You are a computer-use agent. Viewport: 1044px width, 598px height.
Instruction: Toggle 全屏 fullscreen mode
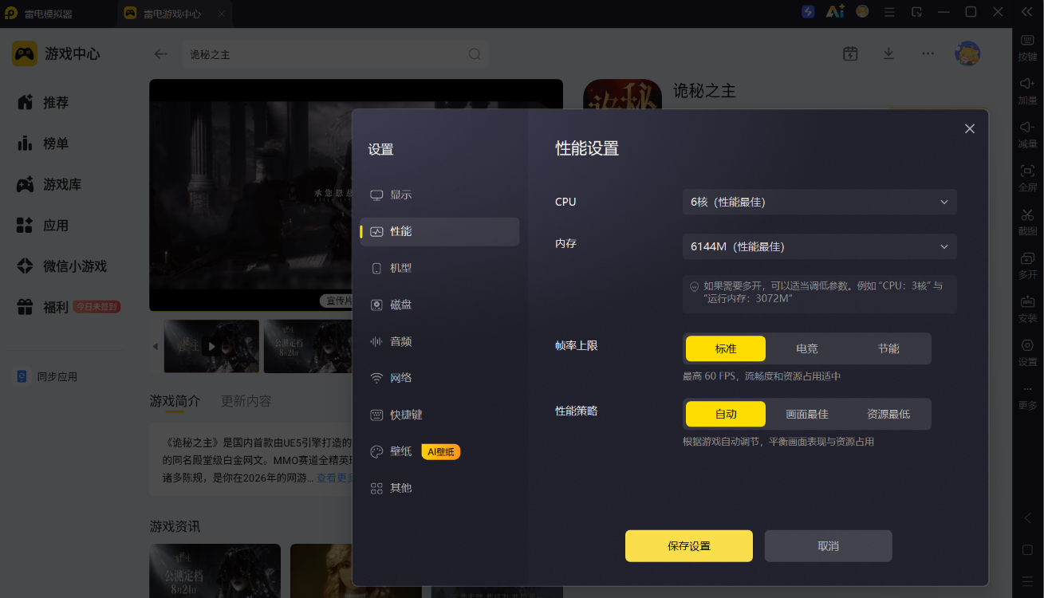1027,177
